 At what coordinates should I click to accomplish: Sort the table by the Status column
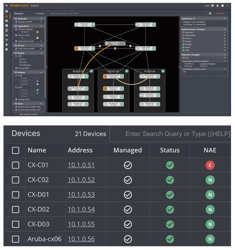coord(170,150)
